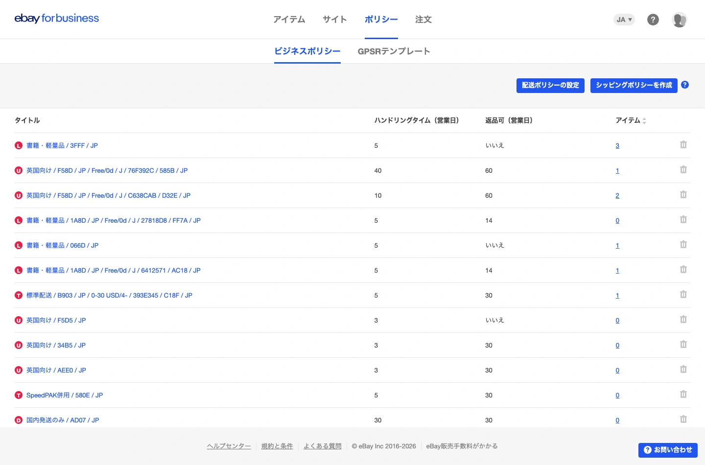Open ヘルプセンター footer link
The image size is (705, 465).
[229, 446]
